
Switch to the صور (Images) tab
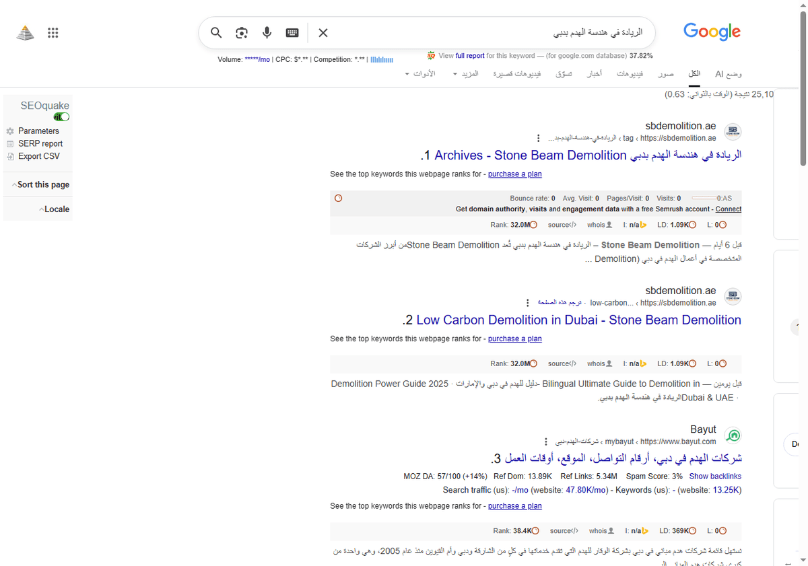[x=665, y=74]
